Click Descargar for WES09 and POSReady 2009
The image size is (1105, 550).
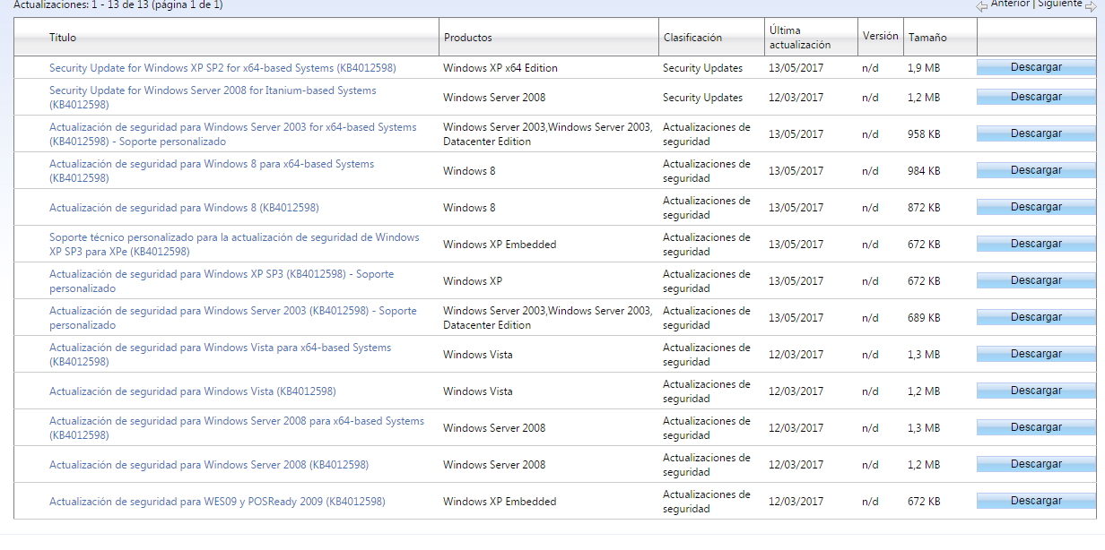pyautogui.click(x=1035, y=501)
